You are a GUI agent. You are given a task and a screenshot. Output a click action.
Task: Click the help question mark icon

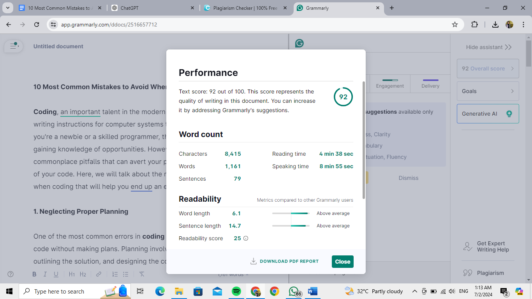(11, 274)
